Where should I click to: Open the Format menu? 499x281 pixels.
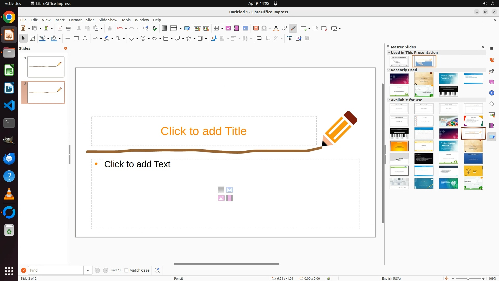[x=75, y=20]
